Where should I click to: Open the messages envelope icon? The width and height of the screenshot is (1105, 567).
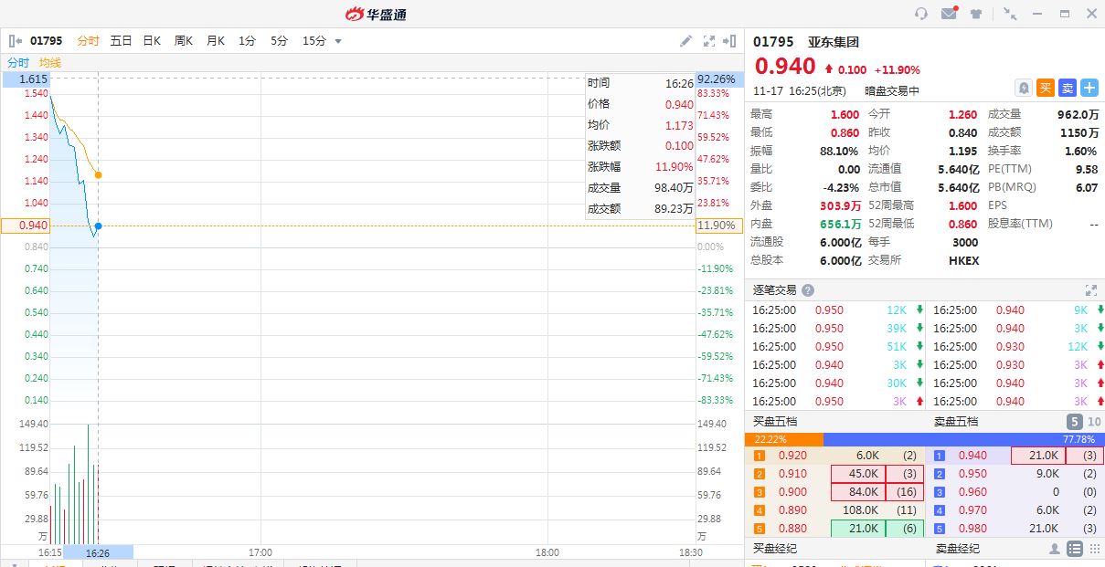(949, 14)
